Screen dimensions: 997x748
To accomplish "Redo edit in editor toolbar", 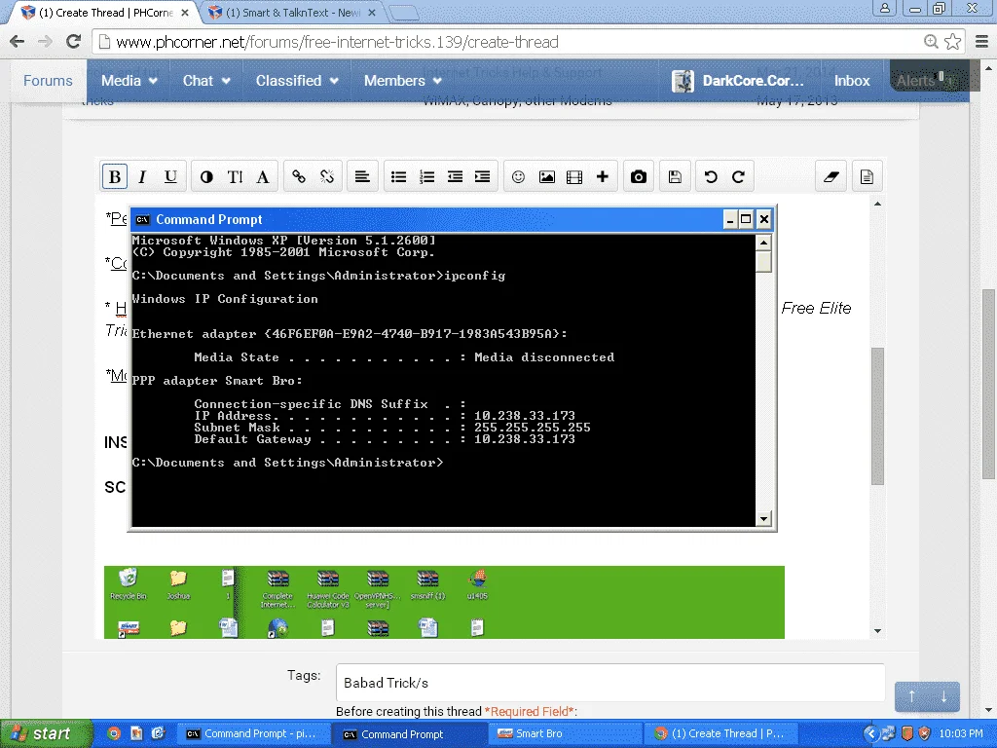I will 739,177.
